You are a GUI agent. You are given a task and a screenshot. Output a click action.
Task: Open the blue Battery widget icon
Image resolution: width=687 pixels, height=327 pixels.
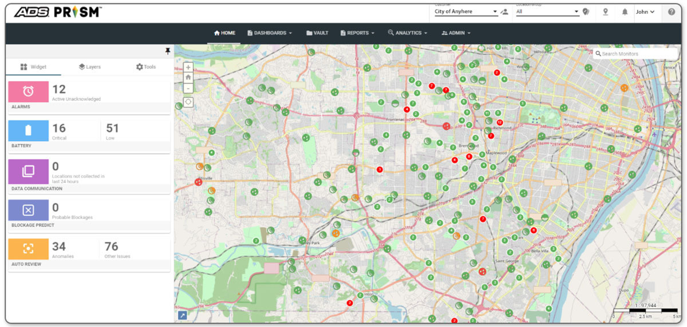tap(28, 131)
